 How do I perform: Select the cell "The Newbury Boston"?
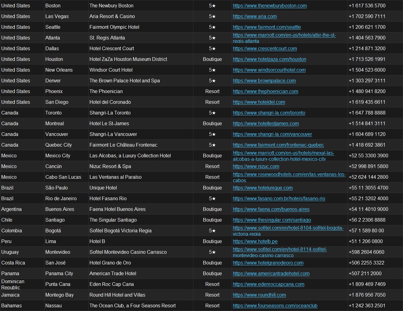pos(141,6)
